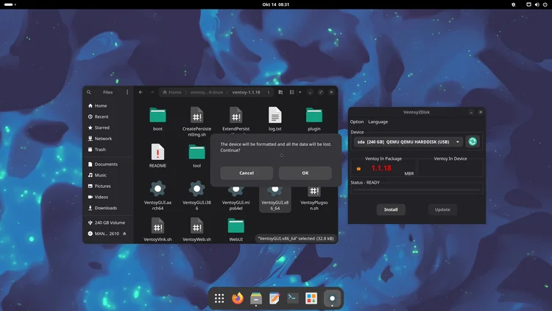Viewport: 552px width, 311px height.
Task: Click Install in Ventoy2Disk window
Action: 391,209
